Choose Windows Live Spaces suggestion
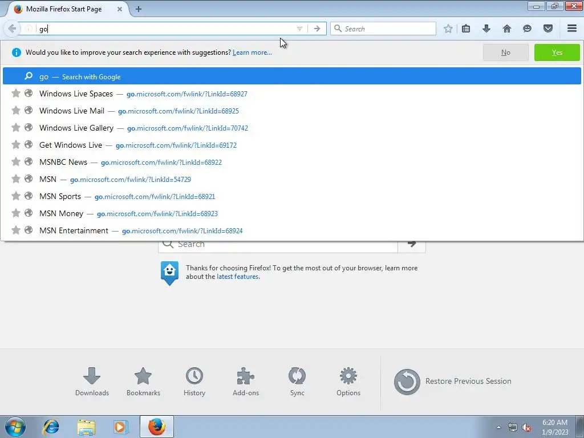This screenshot has height=438, width=584. click(291, 94)
